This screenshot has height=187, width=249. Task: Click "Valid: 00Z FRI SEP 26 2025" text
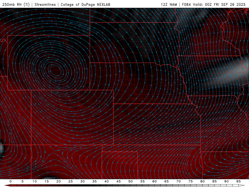click(219, 4)
